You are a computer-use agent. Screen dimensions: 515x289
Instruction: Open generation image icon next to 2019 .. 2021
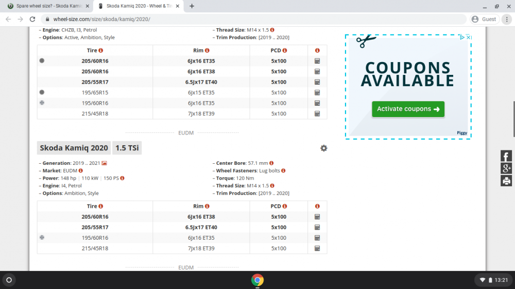[104, 163]
